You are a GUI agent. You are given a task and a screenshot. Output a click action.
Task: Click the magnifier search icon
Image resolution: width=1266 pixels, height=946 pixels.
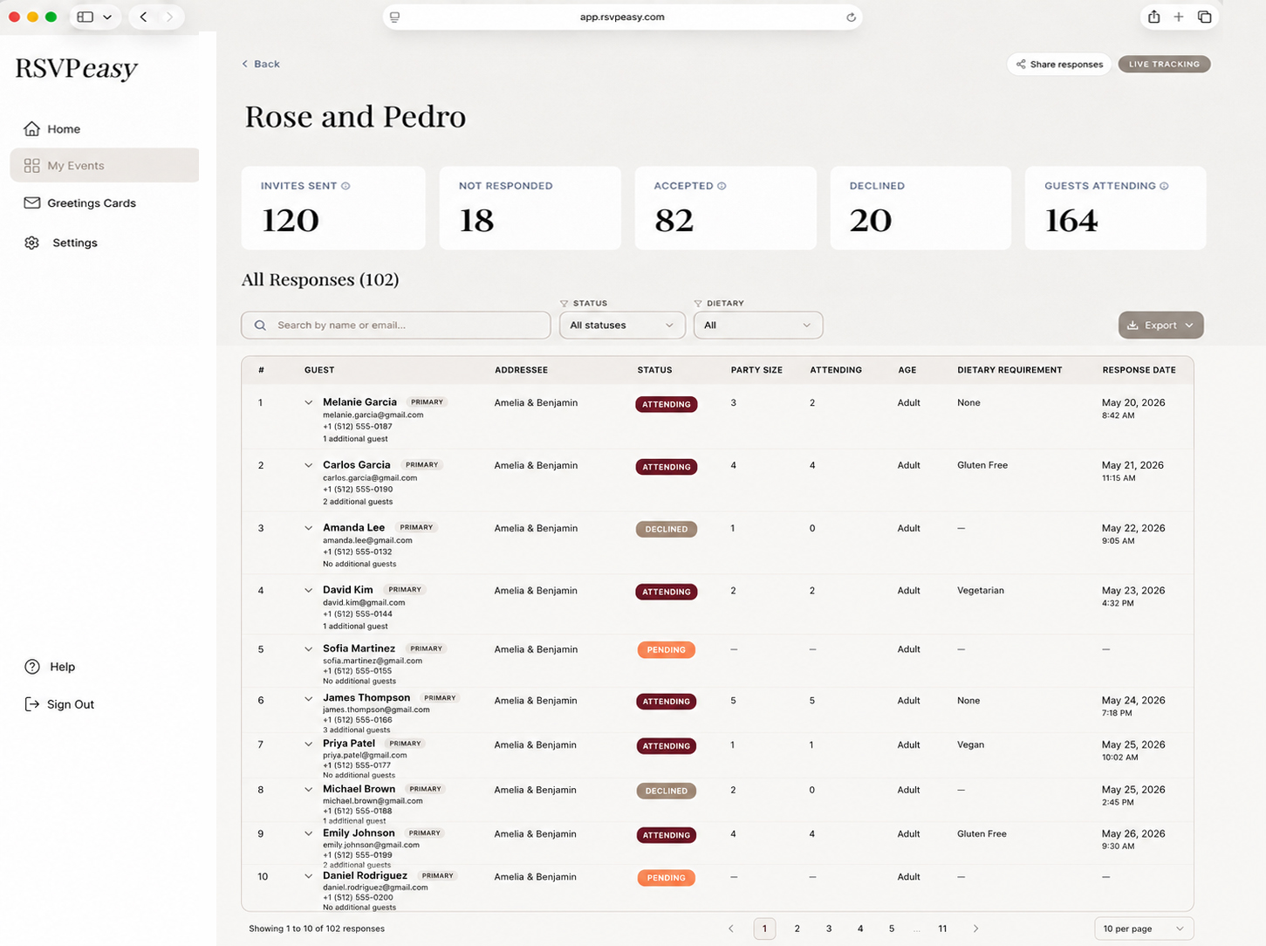tap(260, 326)
